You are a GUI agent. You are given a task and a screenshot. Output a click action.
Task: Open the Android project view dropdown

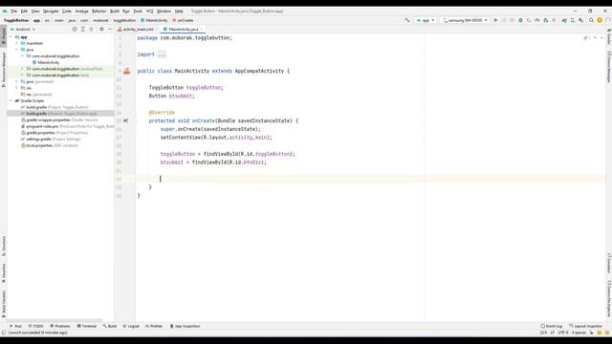click(x=23, y=30)
